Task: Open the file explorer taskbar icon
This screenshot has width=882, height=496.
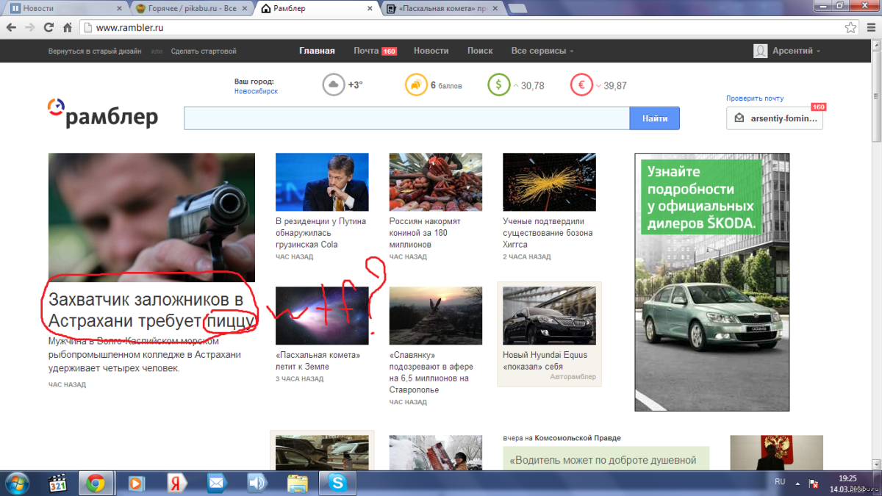Action: click(x=297, y=483)
